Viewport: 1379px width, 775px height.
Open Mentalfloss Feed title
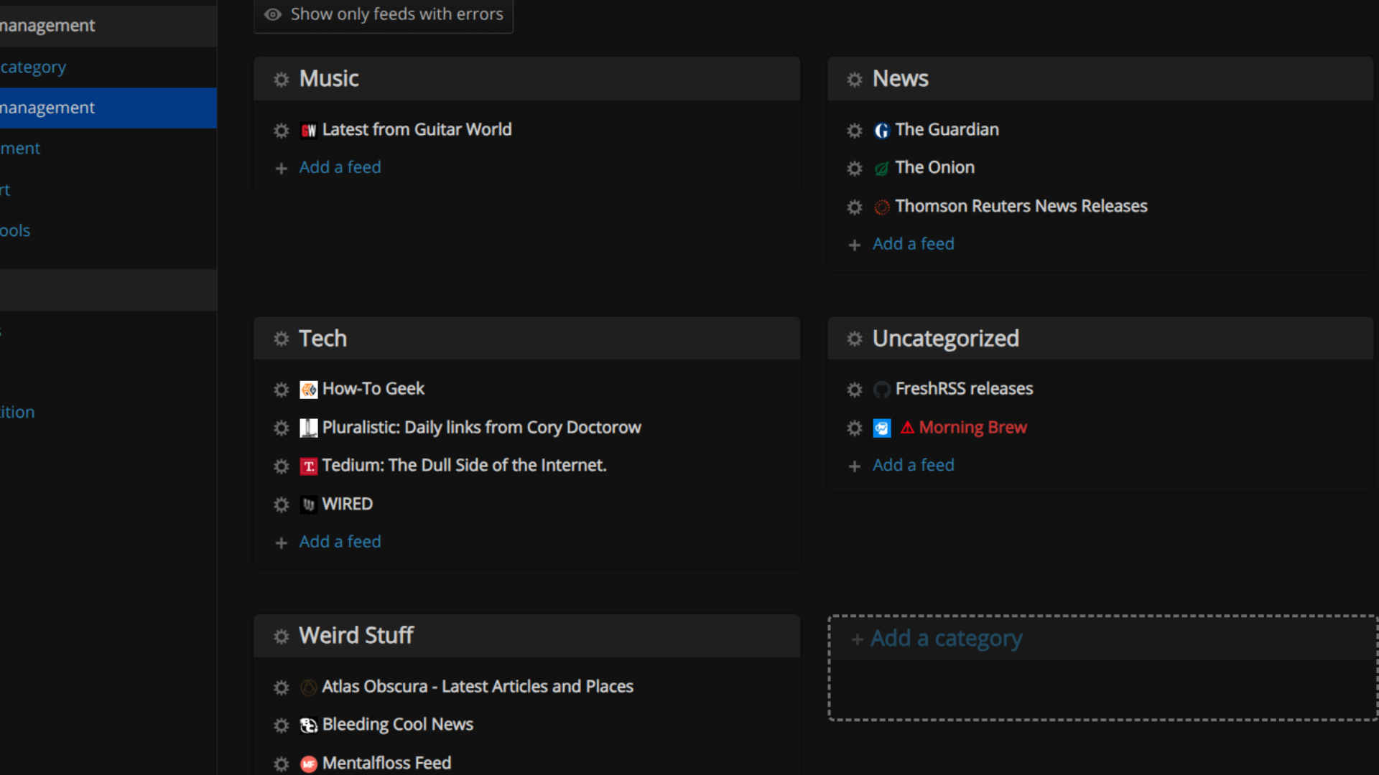(x=386, y=764)
